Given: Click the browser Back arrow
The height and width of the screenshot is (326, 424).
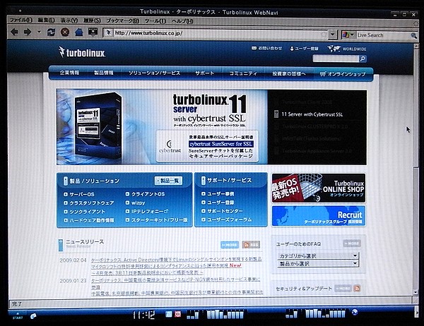Looking at the screenshot, I should point(15,32).
